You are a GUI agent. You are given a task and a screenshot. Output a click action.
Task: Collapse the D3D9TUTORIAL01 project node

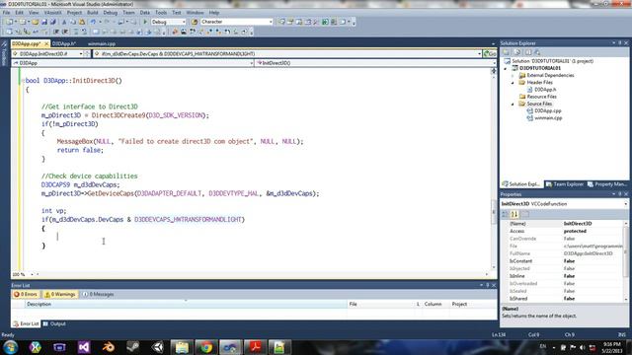point(506,68)
